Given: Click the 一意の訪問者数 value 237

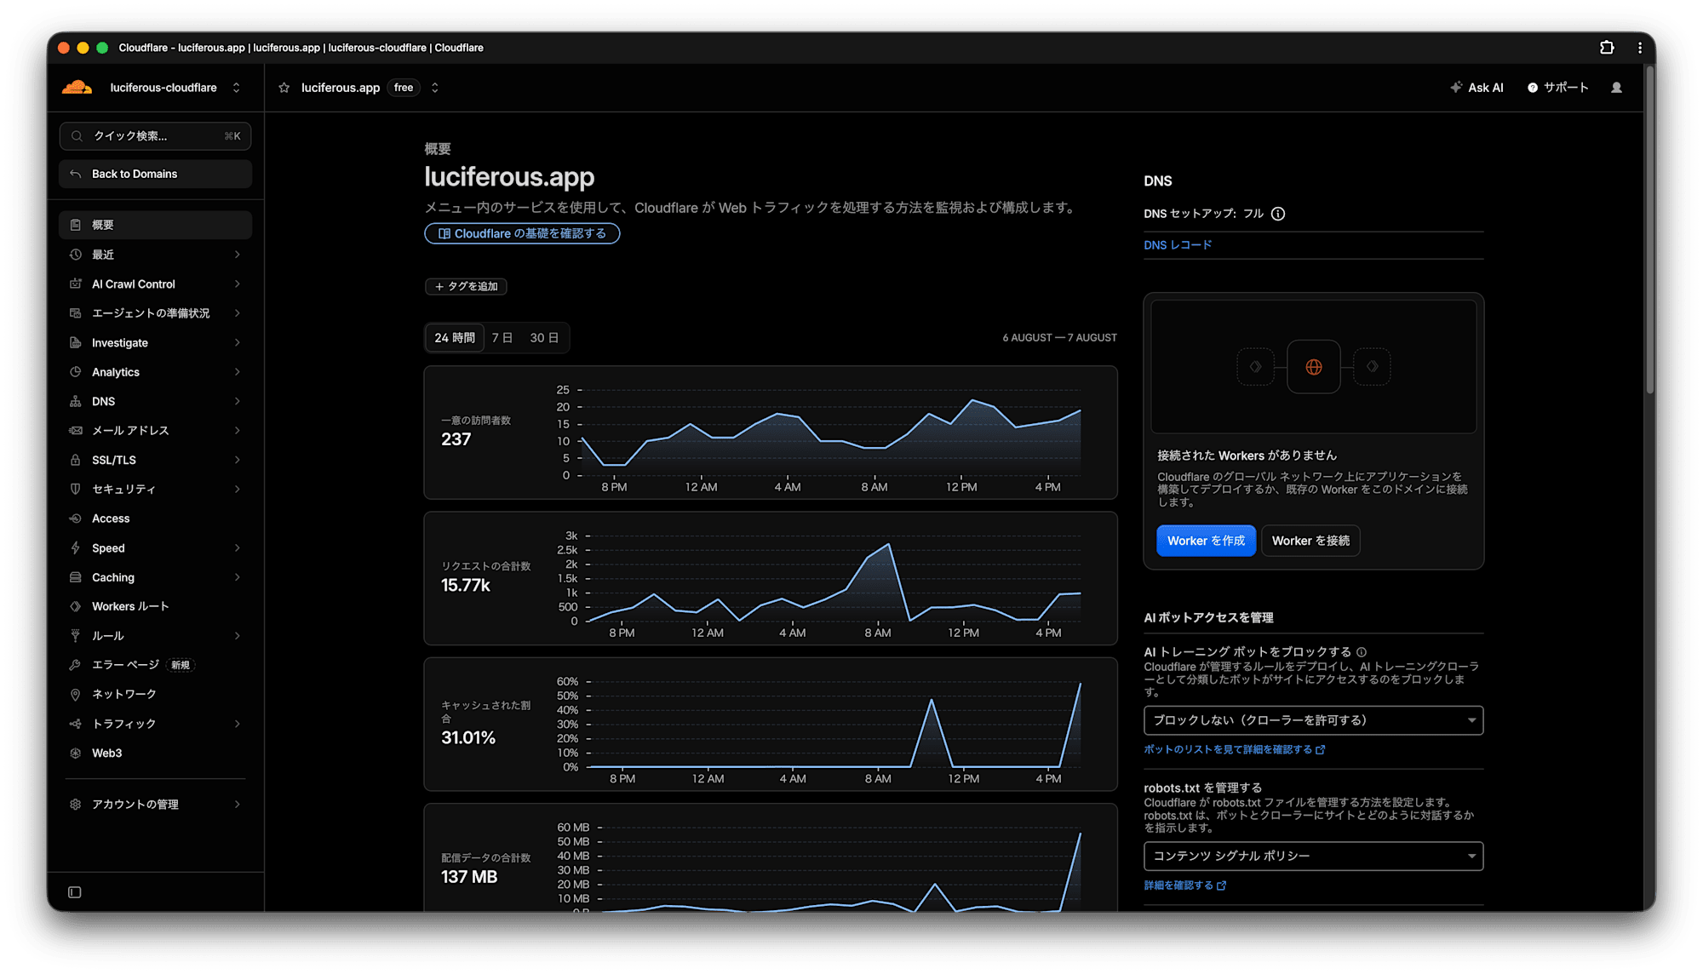Looking at the screenshot, I should 456,440.
